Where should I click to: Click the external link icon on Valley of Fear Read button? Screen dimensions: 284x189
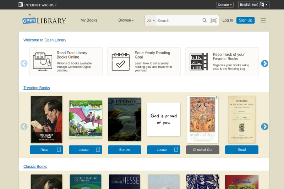[59, 150]
